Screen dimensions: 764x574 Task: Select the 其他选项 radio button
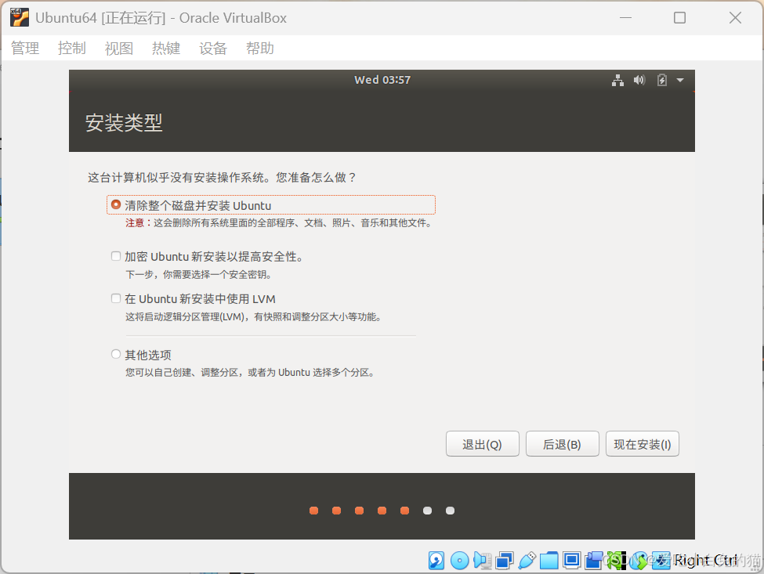coord(115,355)
